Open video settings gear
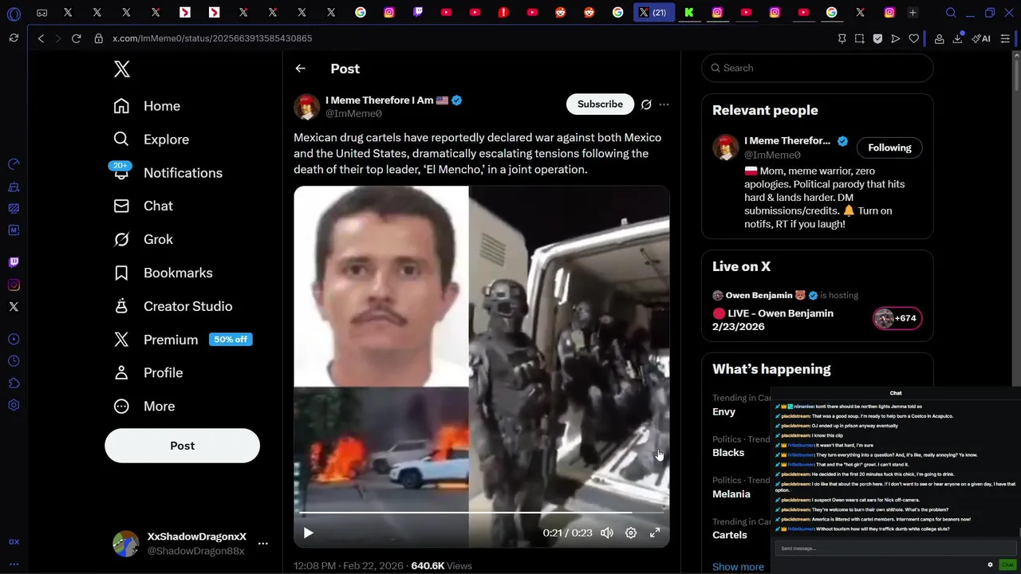The image size is (1021, 574). click(x=631, y=533)
